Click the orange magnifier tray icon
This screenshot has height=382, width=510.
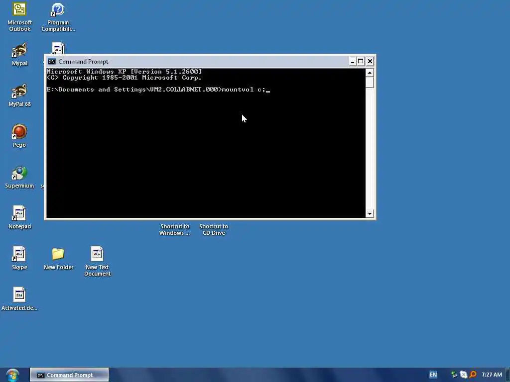[x=473, y=375]
